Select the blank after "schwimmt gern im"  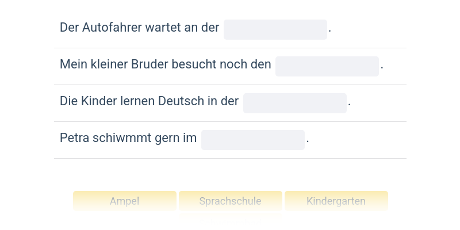(252, 140)
